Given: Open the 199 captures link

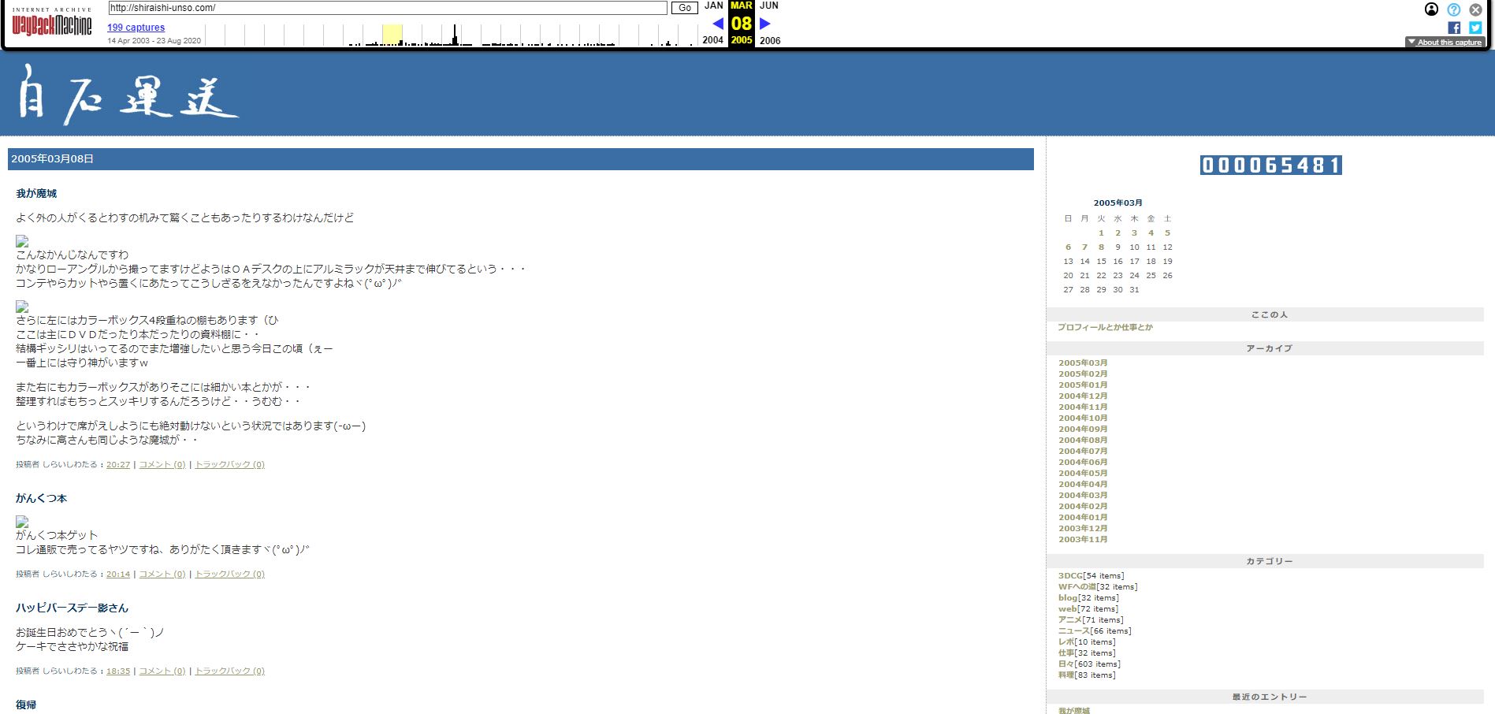Looking at the screenshot, I should (136, 28).
